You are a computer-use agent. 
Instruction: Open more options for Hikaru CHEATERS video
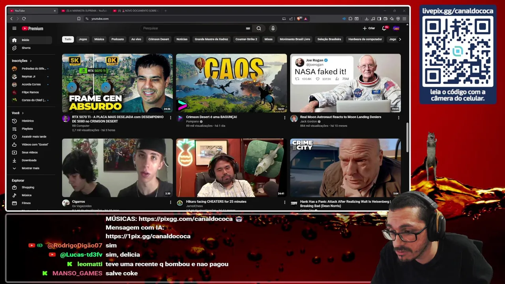click(x=284, y=202)
